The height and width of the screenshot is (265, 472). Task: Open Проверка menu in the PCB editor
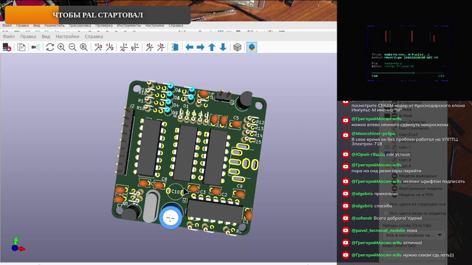[x=104, y=25]
